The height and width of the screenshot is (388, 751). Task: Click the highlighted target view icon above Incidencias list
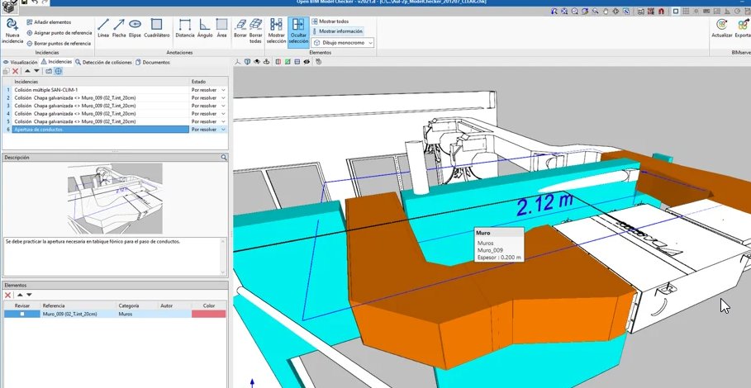point(59,71)
